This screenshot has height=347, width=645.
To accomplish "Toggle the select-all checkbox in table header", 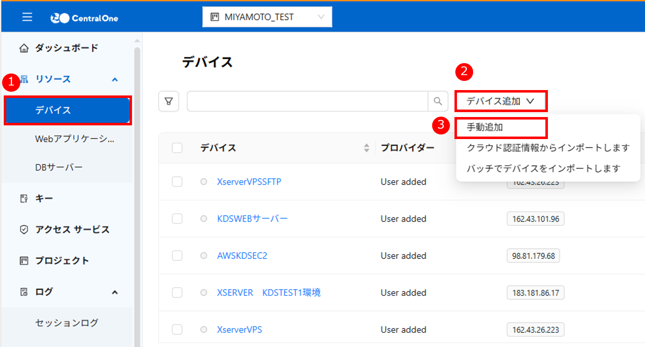I will coord(177,148).
